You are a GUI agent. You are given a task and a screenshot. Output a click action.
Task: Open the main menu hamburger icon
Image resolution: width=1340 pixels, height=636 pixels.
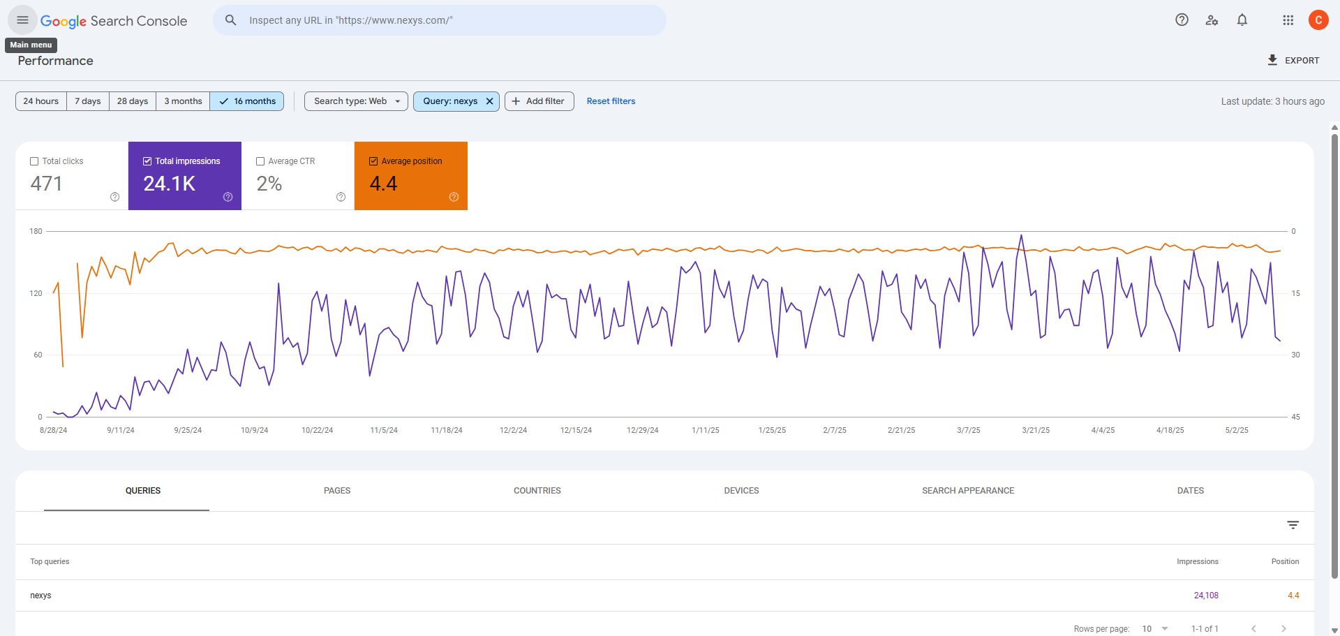tap(22, 20)
